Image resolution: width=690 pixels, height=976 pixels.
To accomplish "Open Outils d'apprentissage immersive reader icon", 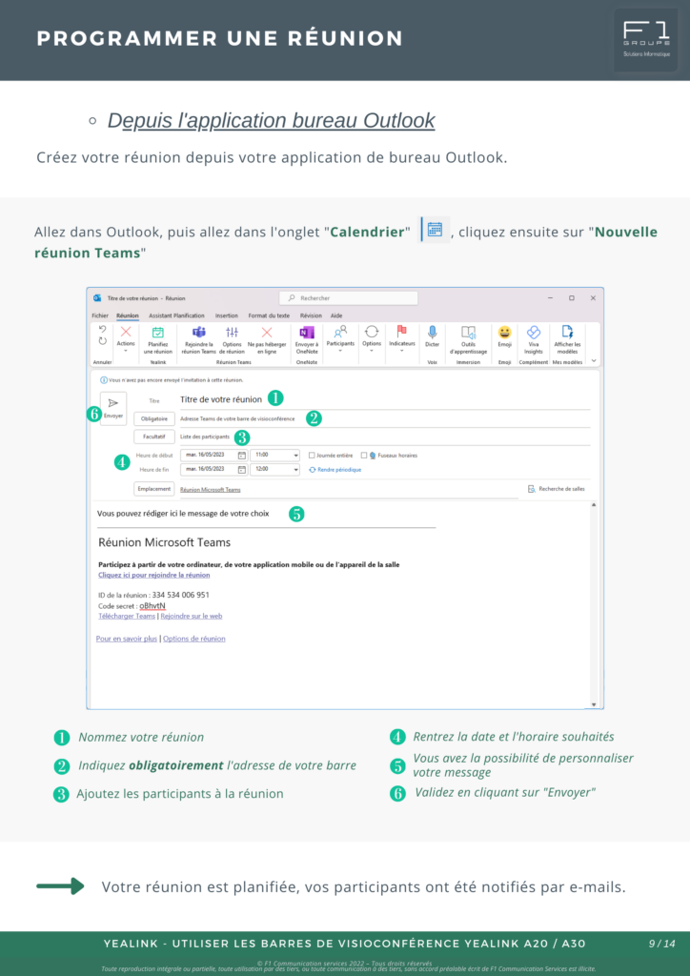I will 469,333.
